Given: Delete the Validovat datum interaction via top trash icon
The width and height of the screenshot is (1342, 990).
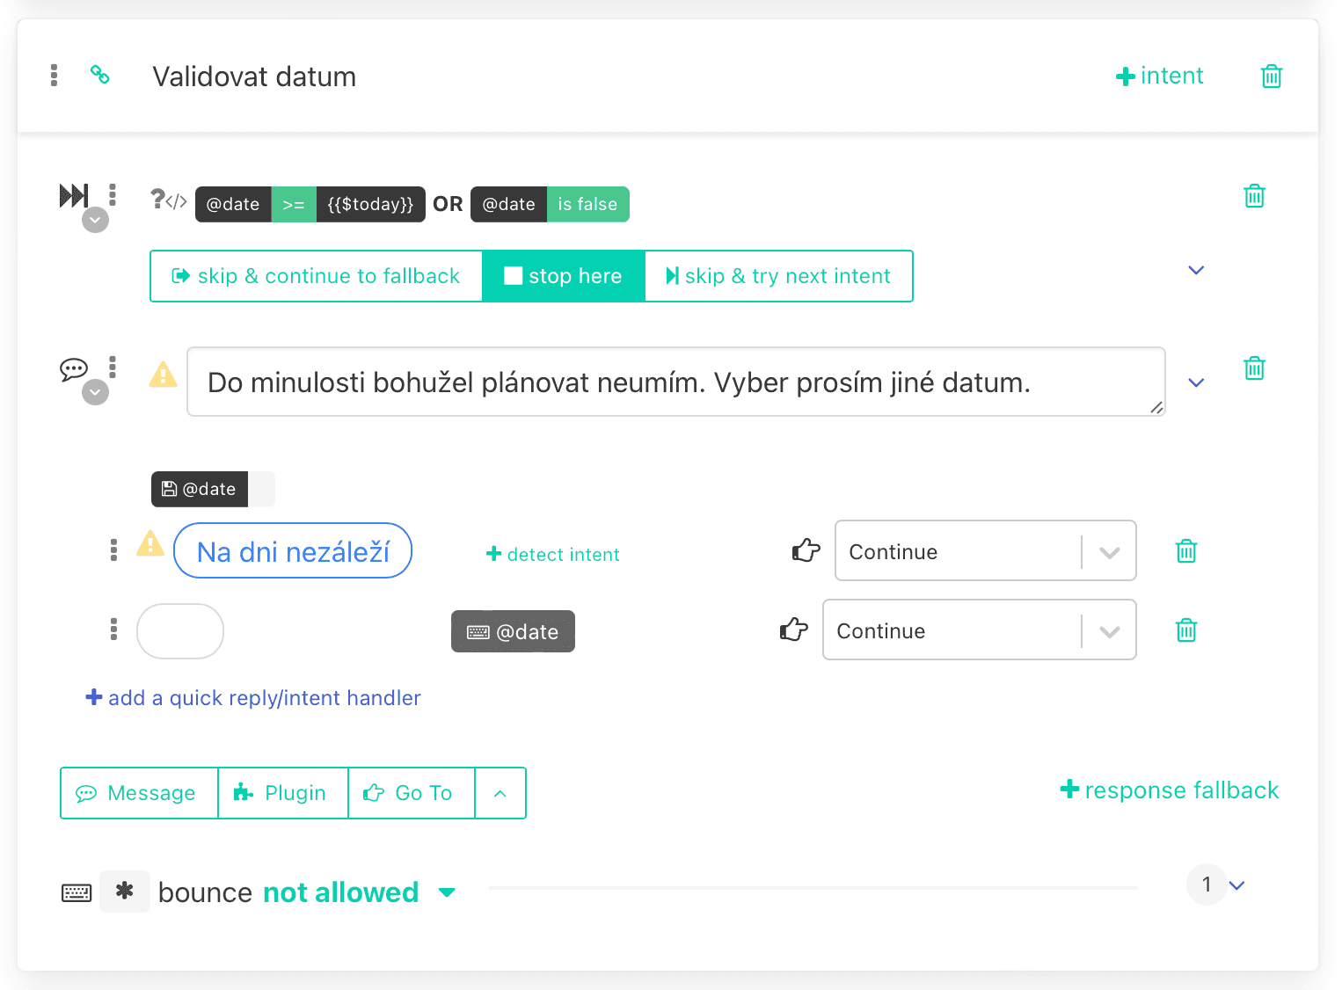Looking at the screenshot, I should coord(1272,76).
